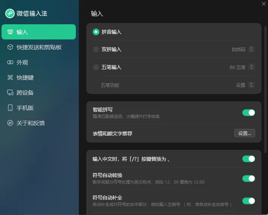Open the 五笔功能 设置 dropdown

point(245,85)
